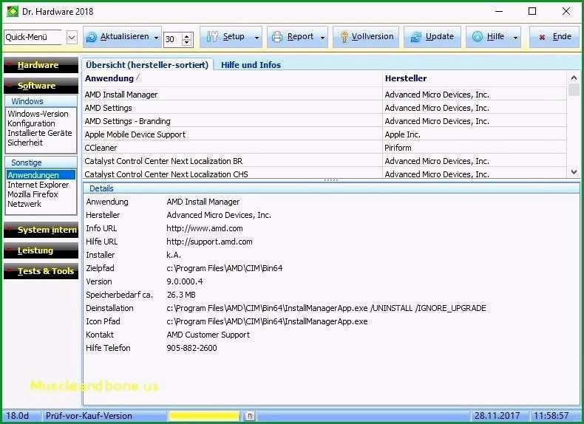The height and width of the screenshot is (424, 584).
Task: Increase the refresh interval stepper
Action: [x=187, y=35]
